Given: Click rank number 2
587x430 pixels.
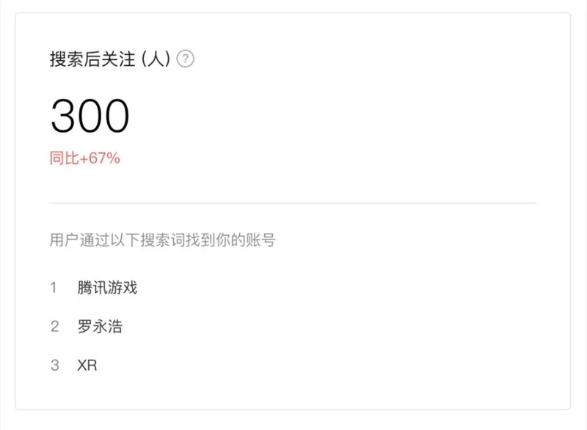Looking at the screenshot, I should click(54, 327).
